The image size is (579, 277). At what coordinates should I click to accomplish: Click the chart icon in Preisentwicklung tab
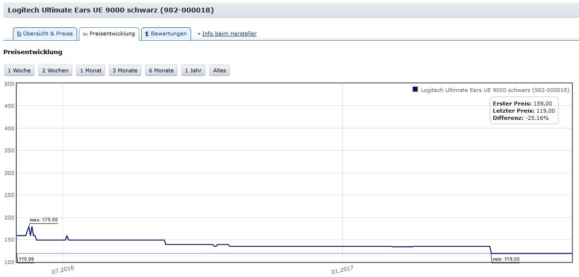click(85, 34)
